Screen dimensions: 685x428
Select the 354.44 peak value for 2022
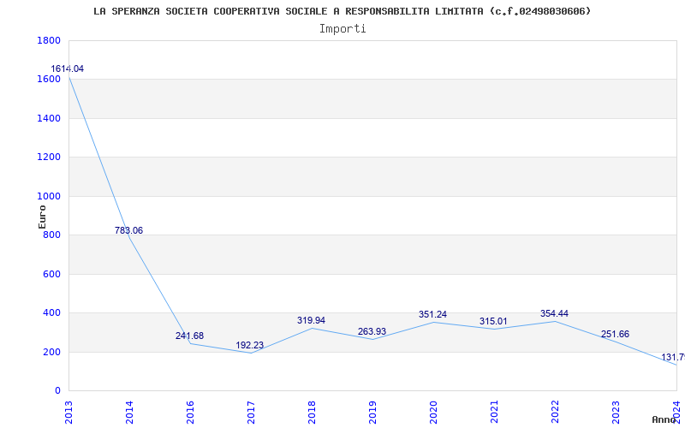[x=554, y=313]
